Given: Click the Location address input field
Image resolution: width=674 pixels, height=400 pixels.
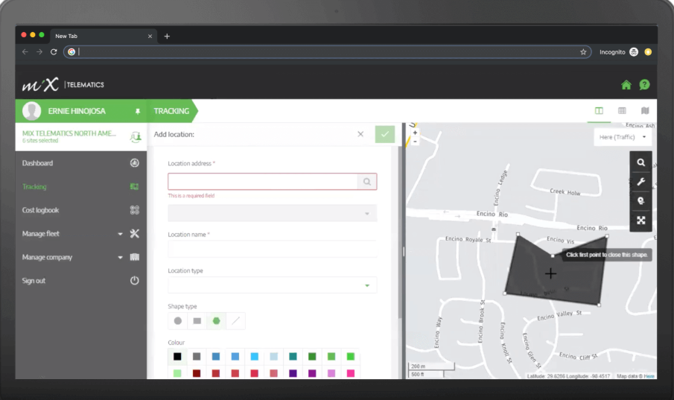Looking at the screenshot, I should click(263, 182).
